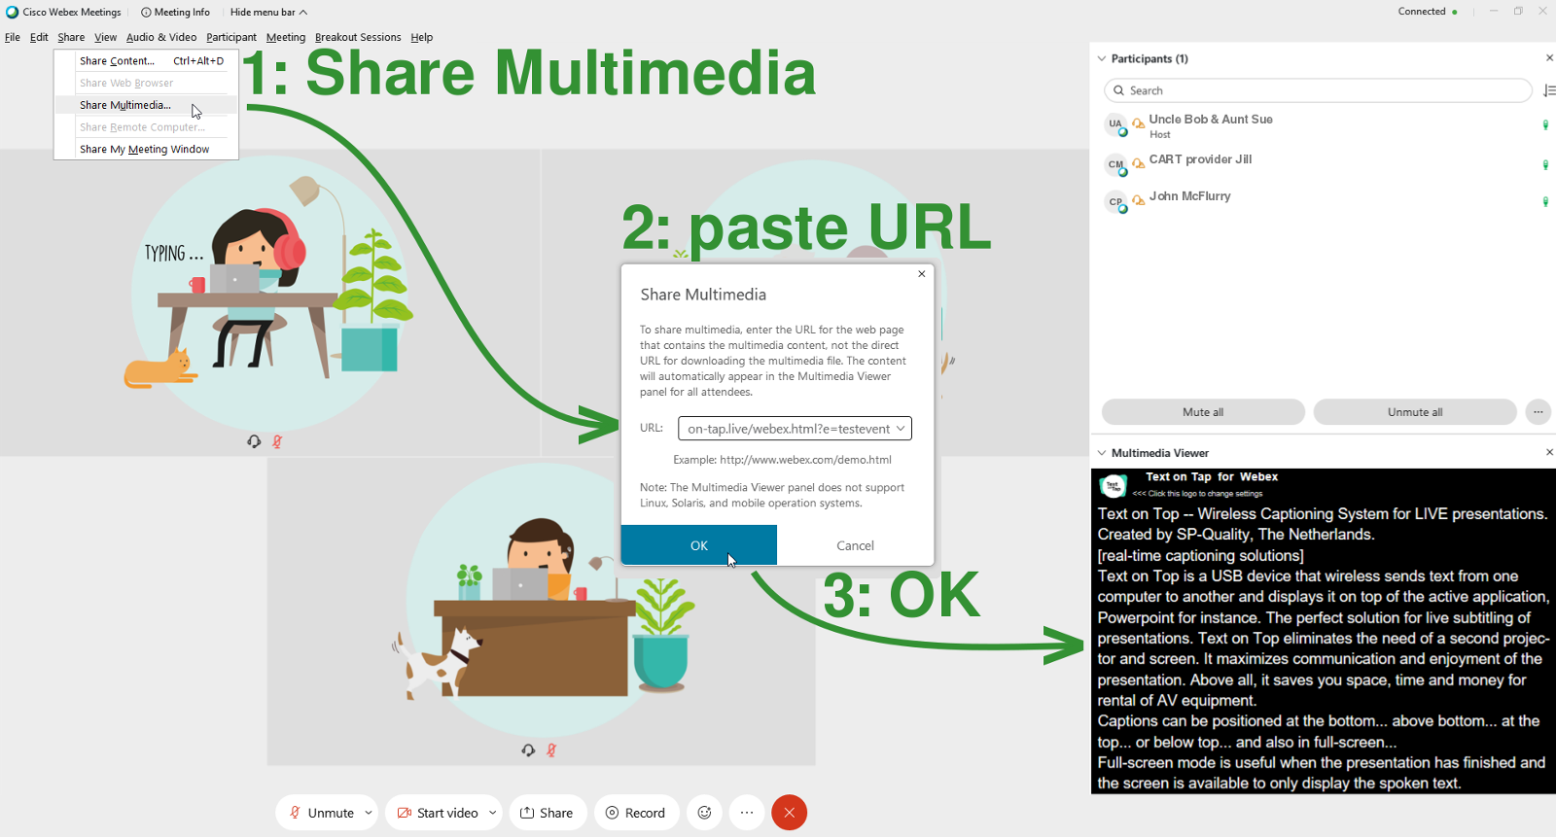This screenshot has height=837, width=1556.
Task: Toggle microphone for CART provider Jill
Action: coord(1545,164)
